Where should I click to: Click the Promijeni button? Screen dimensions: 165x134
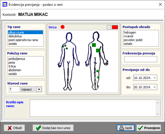[x=149, y=128]
